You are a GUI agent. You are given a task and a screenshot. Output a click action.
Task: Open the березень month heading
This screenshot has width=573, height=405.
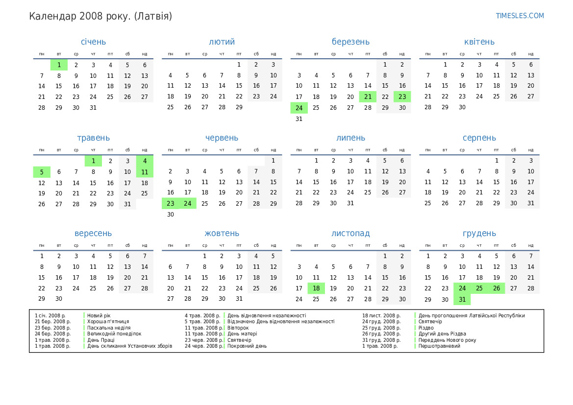(x=350, y=42)
